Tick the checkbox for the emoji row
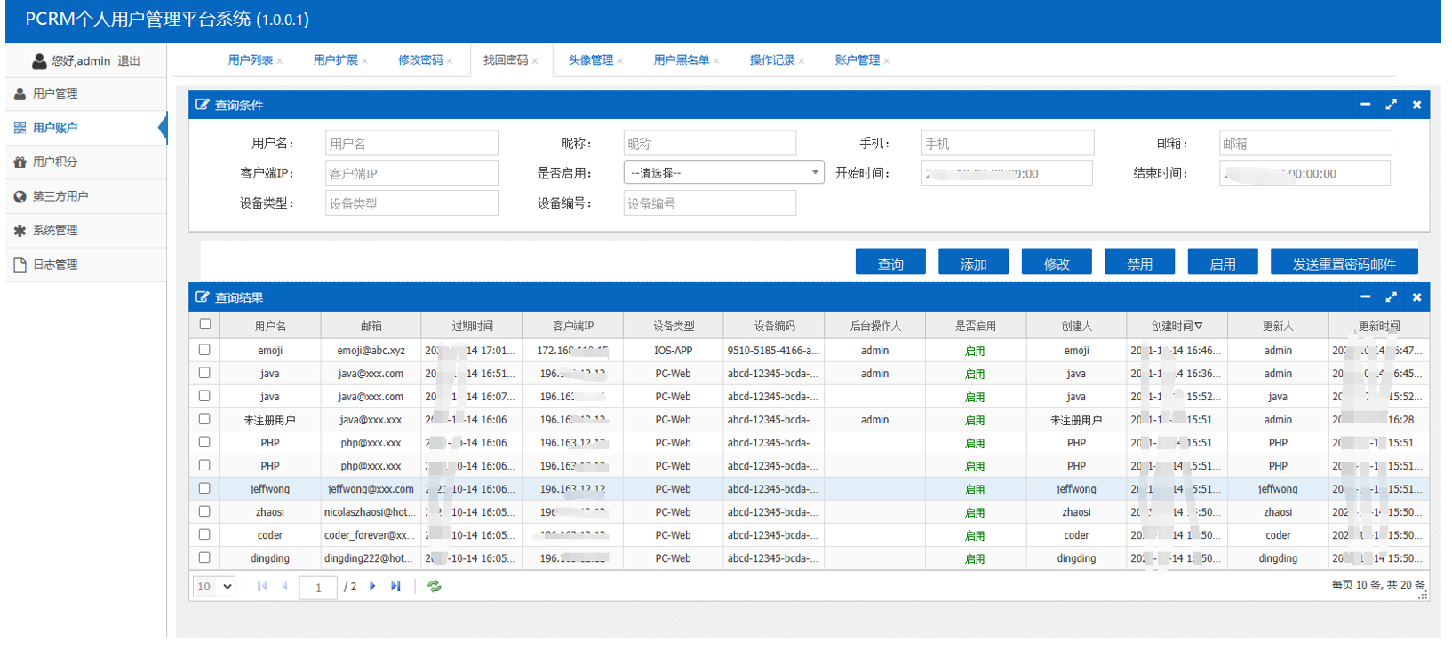This screenshot has height=648, width=1452. pyautogui.click(x=205, y=350)
